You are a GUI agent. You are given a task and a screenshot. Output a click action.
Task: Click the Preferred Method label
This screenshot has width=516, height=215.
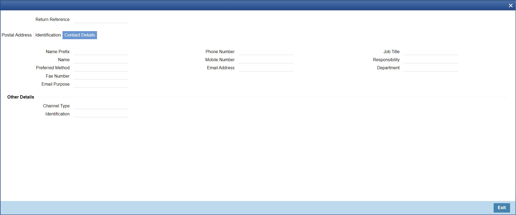click(x=53, y=68)
